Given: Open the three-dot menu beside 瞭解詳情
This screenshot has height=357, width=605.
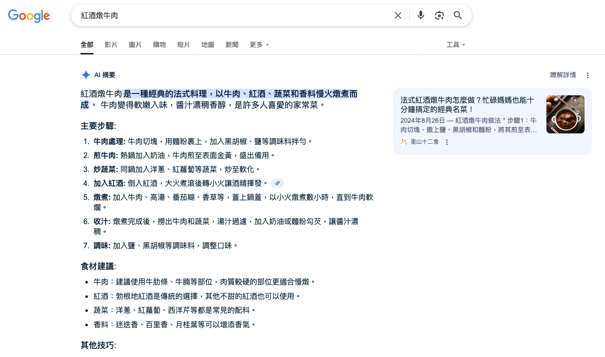Looking at the screenshot, I should click(x=588, y=75).
